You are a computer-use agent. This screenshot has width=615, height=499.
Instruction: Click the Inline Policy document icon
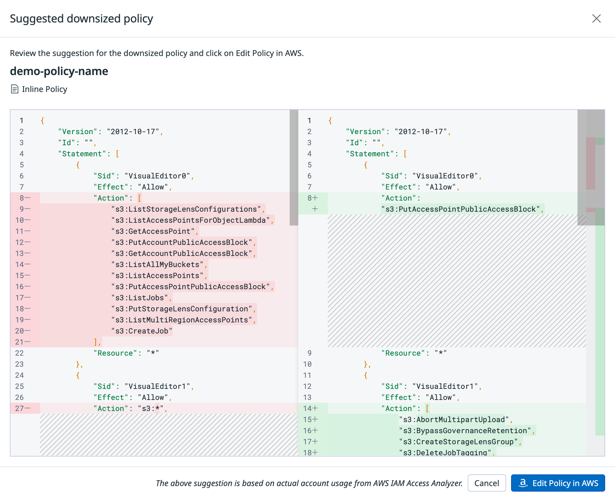[x=14, y=89]
